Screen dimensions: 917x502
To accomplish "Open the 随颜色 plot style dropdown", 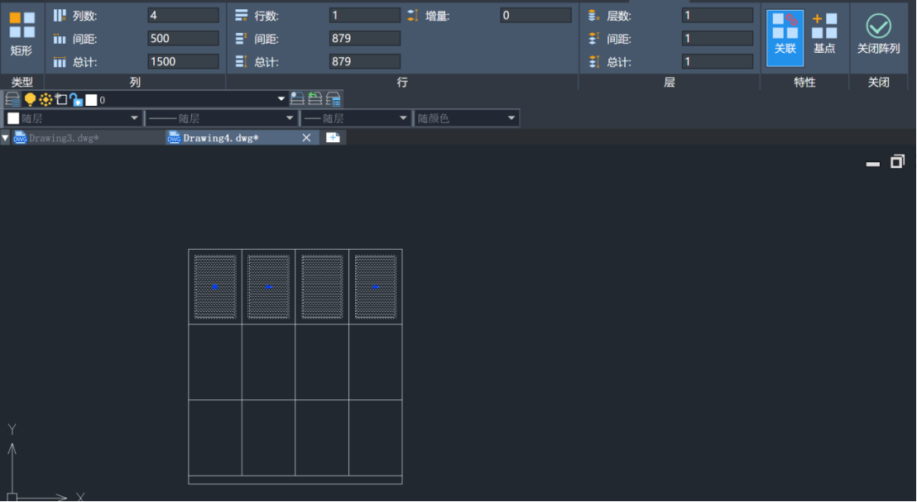I will pyautogui.click(x=467, y=118).
